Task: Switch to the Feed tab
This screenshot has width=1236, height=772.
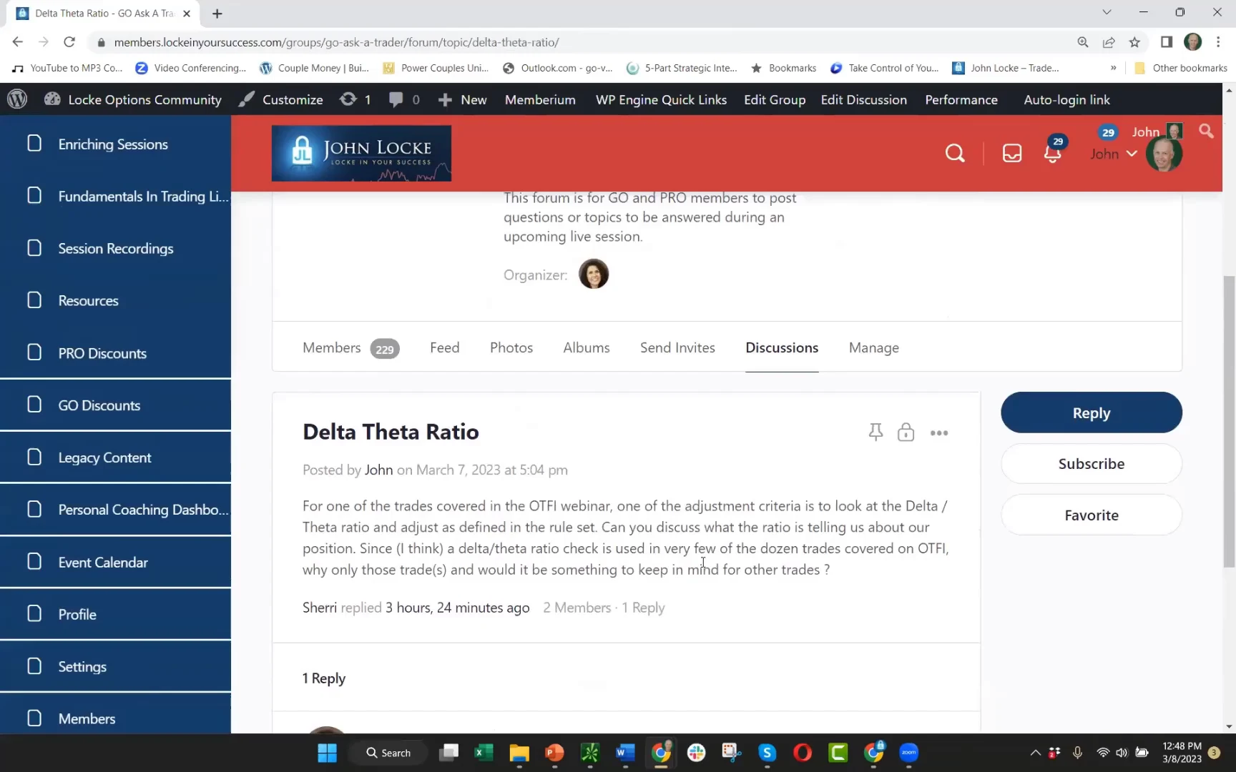Action: pos(444,347)
